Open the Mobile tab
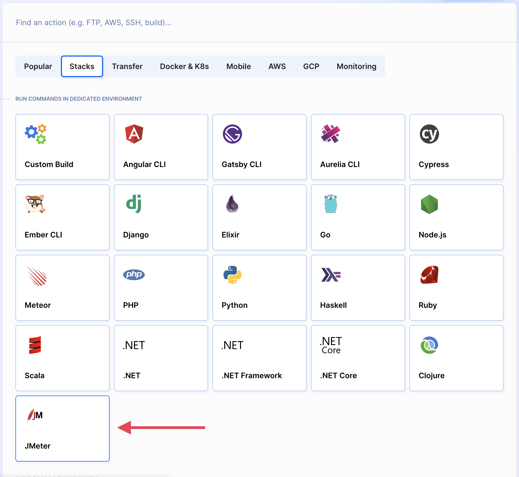The height and width of the screenshot is (477, 519). [238, 66]
